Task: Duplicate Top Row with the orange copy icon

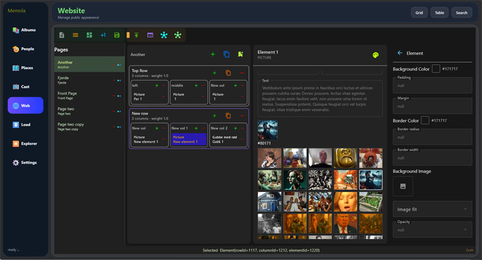Action: pos(228,73)
